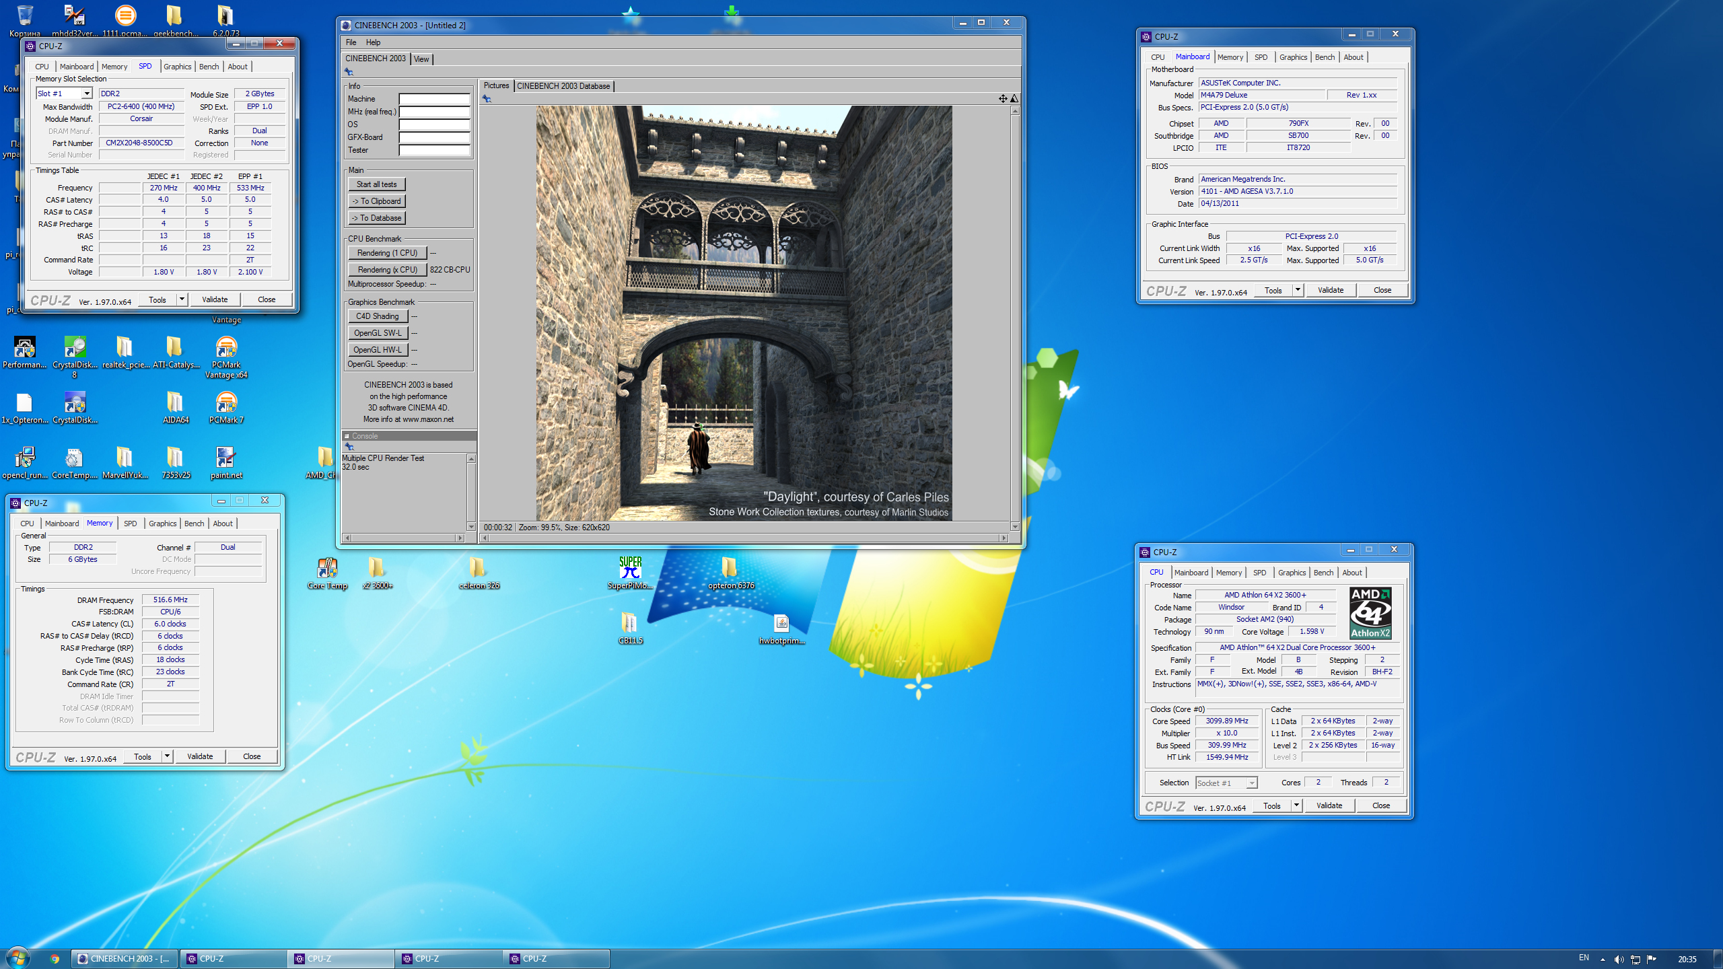
Task: Click Rendering (x CPU) button
Action: click(x=388, y=270)
